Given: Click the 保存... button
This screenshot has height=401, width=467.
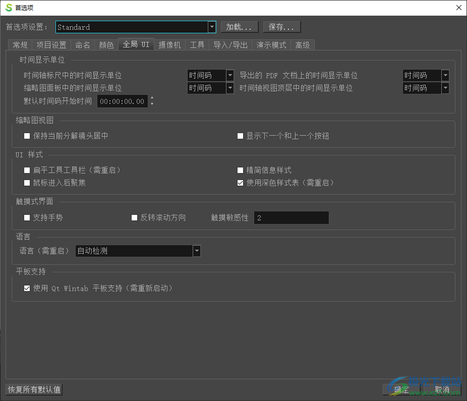Looking at the screenshot, I should click(x=282, y=27).
